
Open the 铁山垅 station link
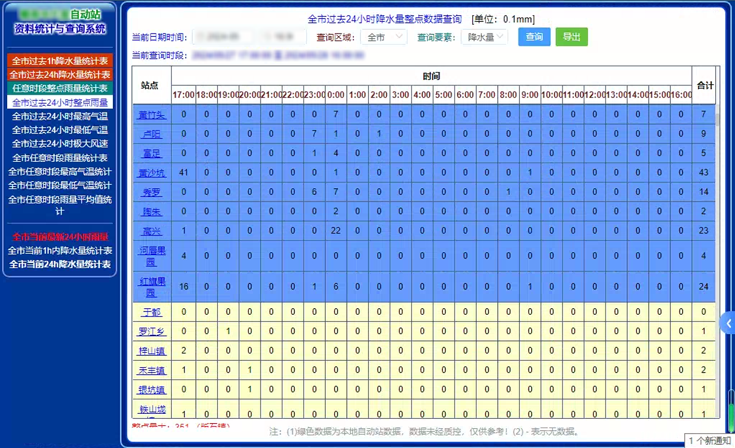[x=152, y=410]
